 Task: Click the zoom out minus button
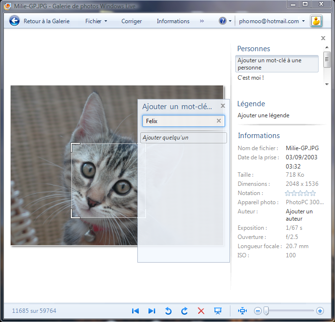[x=258, y=311]
